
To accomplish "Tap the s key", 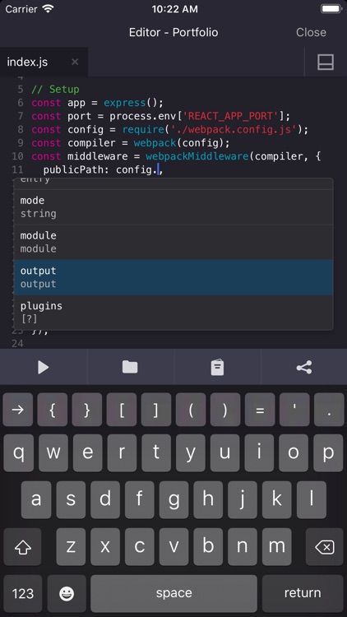I will [71, 499].
